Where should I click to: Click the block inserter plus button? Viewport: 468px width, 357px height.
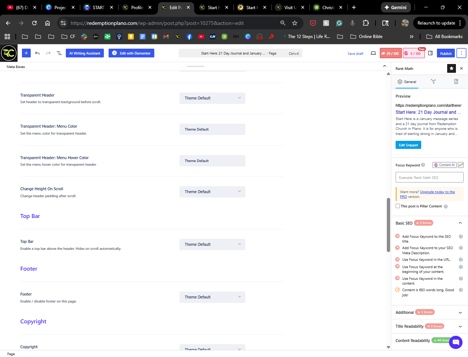coord(26,53)
